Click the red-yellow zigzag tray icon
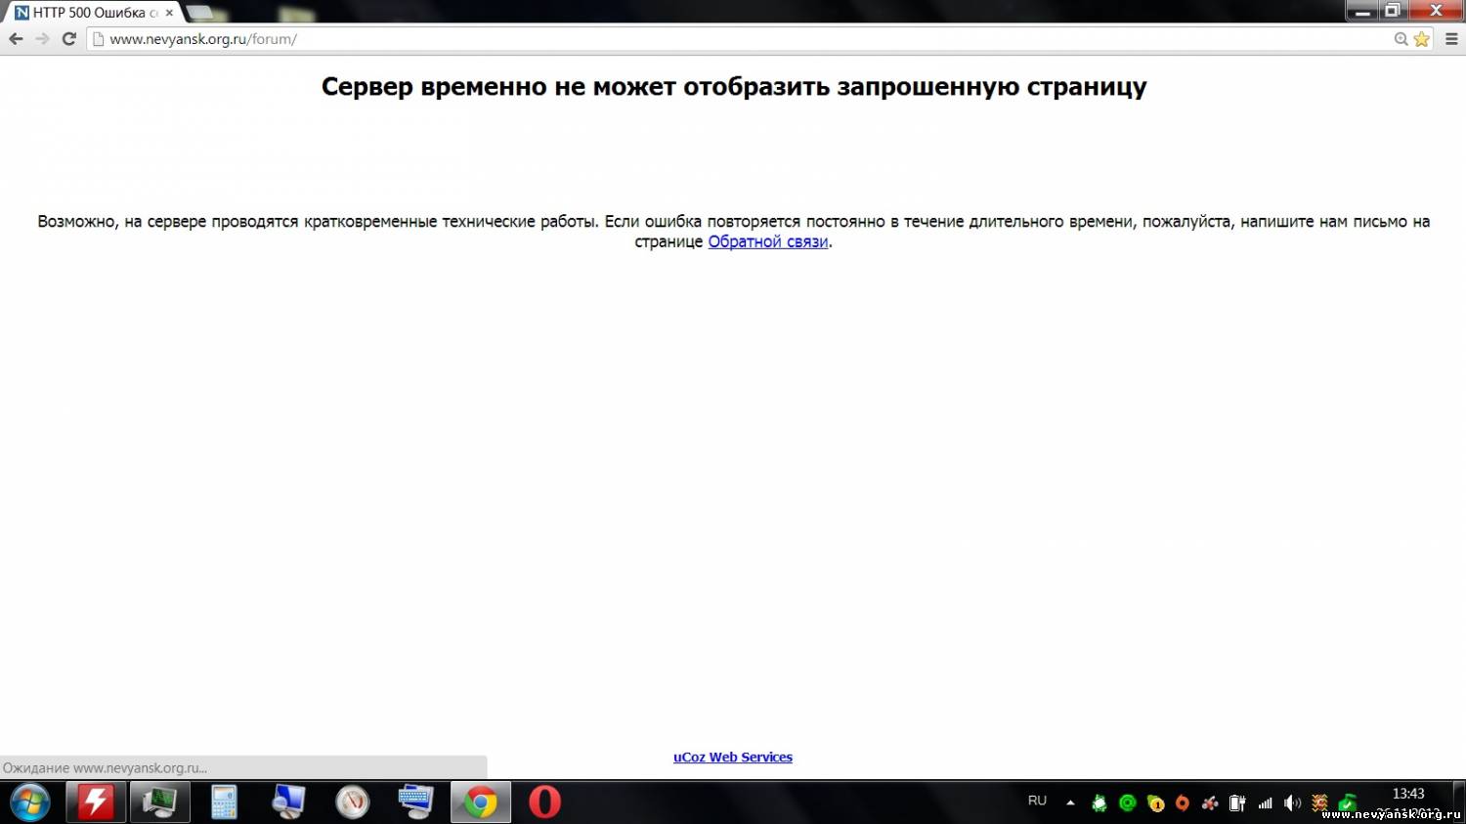 pyautogui.click(x=1319, y=803)
